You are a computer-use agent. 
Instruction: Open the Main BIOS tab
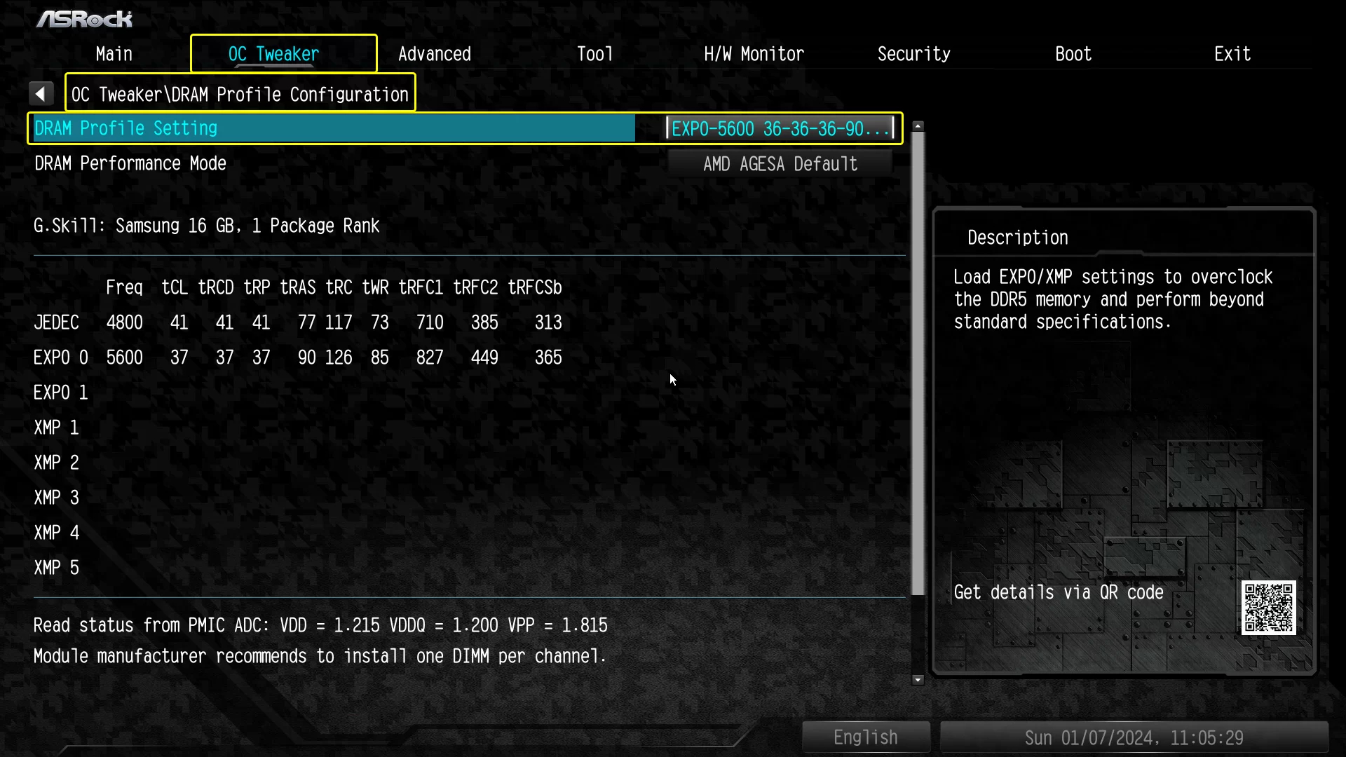click(113, 53)
